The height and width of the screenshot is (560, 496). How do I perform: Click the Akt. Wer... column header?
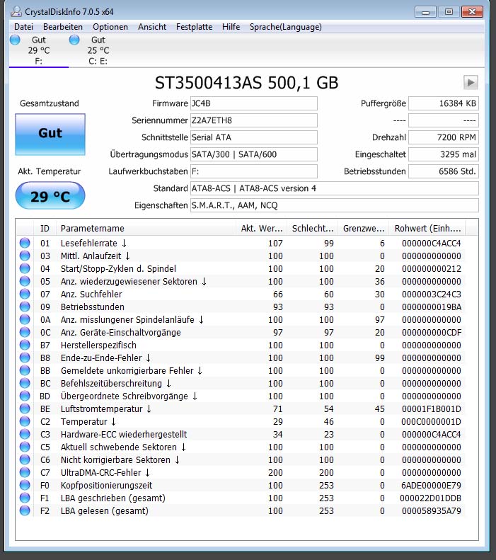tap(262, 228)
